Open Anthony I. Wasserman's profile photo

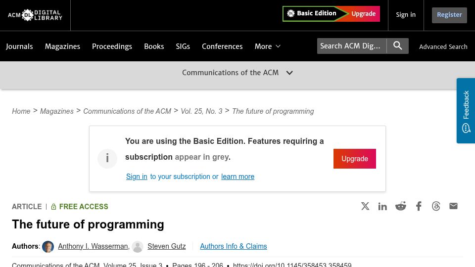point(48,246)
